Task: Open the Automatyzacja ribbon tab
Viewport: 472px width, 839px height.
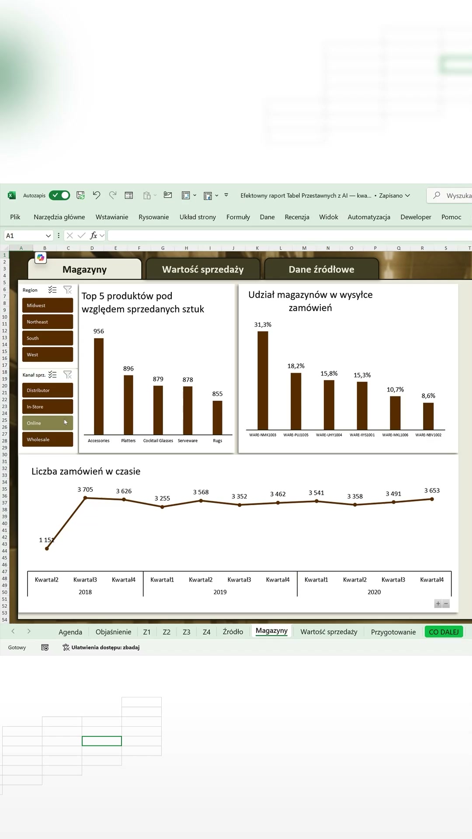Action: (369, 217)
